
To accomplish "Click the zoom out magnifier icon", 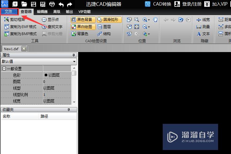I will coord(145,27).
